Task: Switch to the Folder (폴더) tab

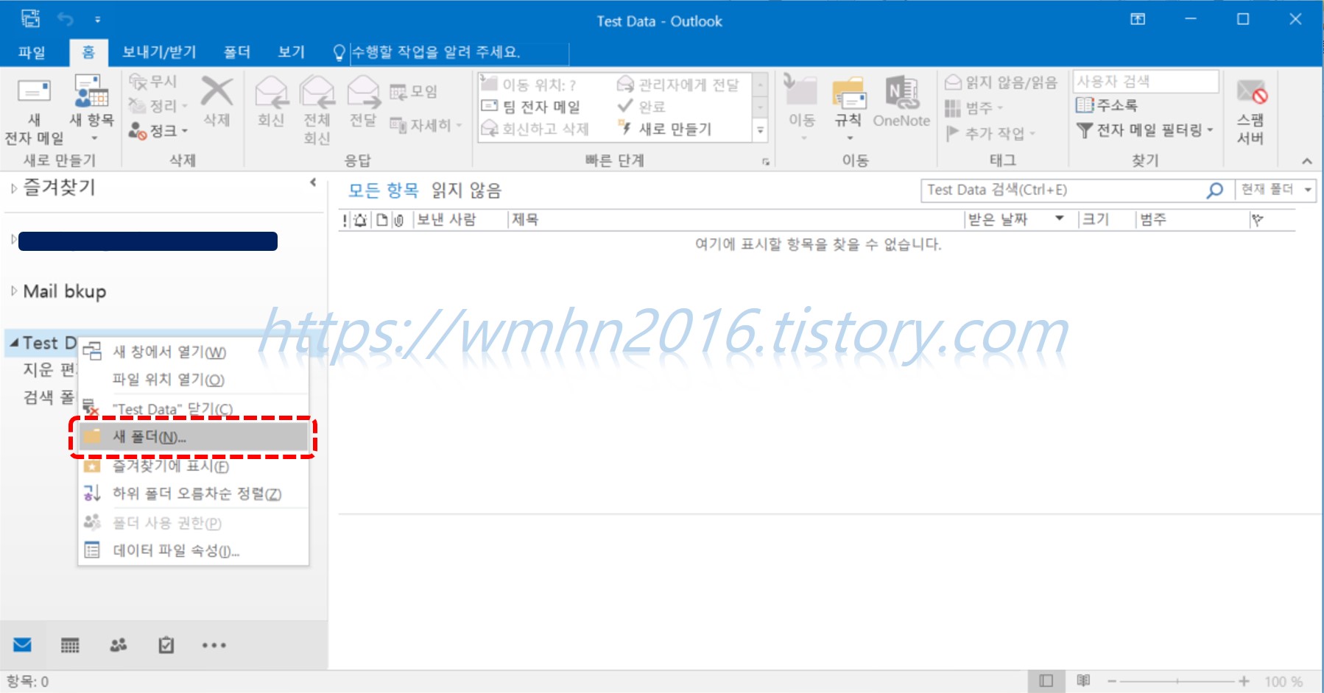Action: click(237, 52)
